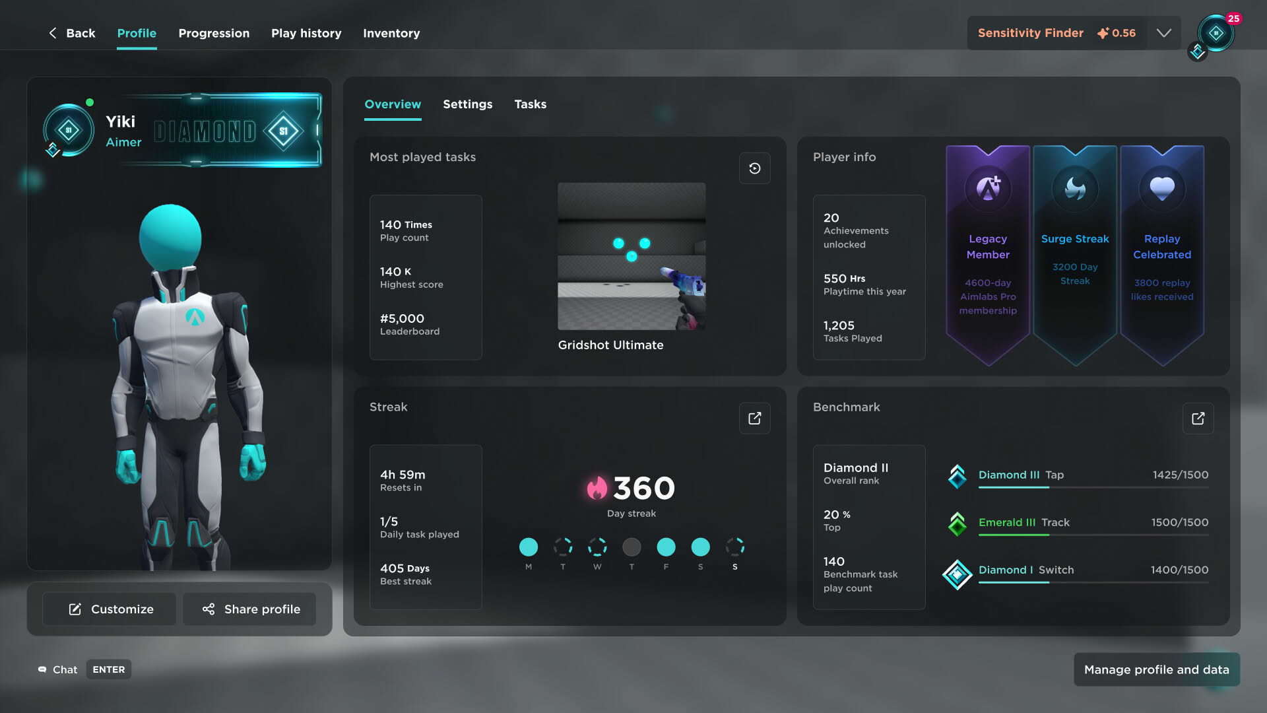
Task: Click the ENTER key hint
Action: pyautogui.click(x=109, y=669)
